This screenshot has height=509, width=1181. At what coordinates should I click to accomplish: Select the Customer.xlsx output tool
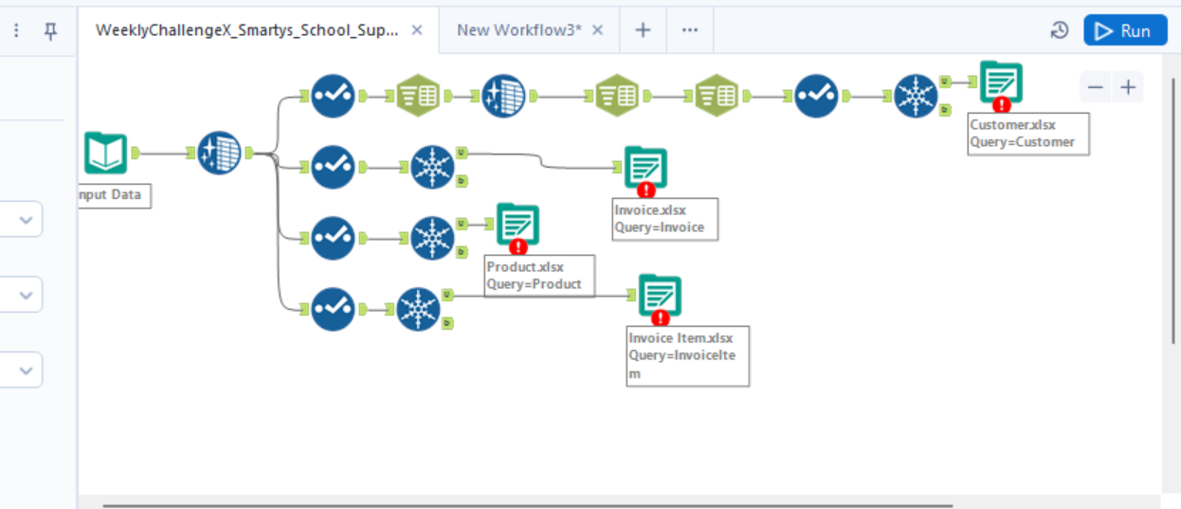pyautogui.click(x=1001, y=83)
